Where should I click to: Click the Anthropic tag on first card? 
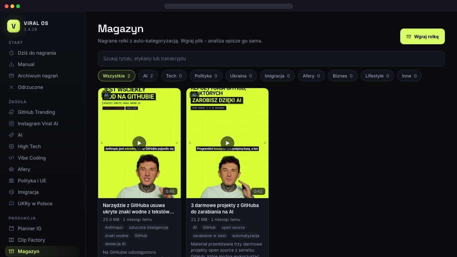114,227
